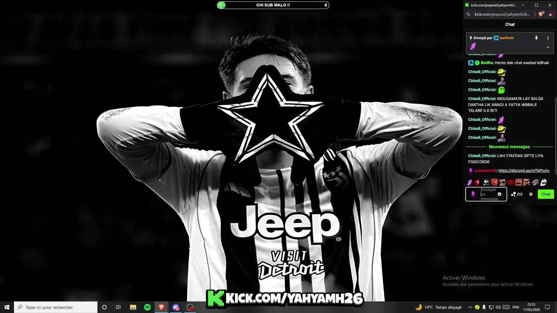Open clock and calendar 23:33

pyautogui.click(x=531, y=307)
